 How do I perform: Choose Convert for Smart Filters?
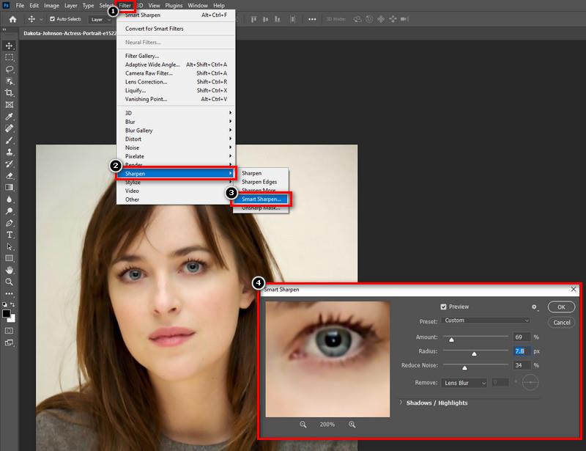176,29
